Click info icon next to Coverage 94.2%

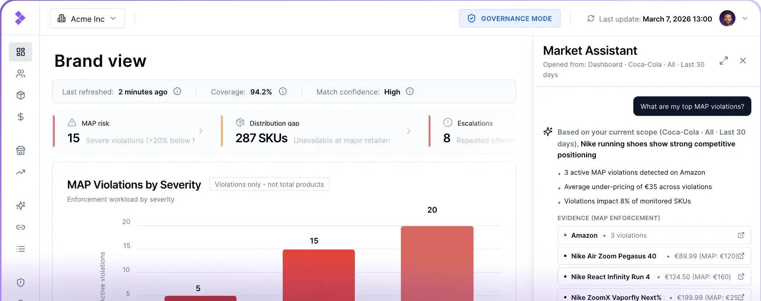tap(283, 91)
